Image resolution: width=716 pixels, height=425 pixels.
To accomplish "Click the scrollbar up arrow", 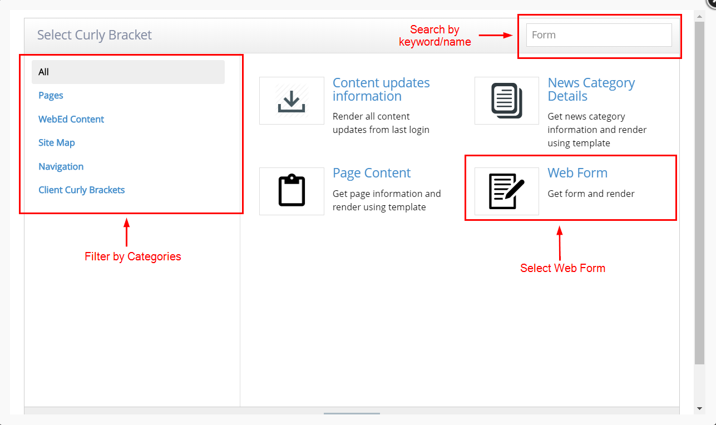I will (699, 16).
